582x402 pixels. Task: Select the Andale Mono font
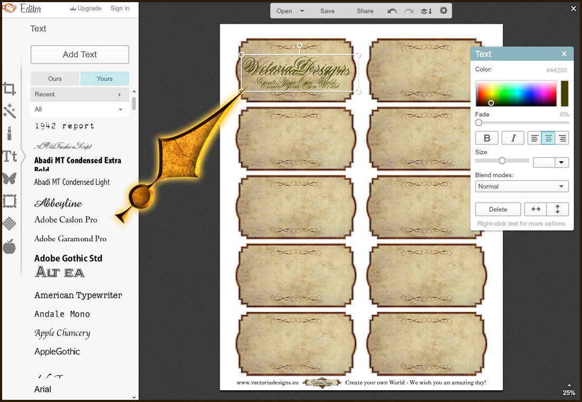(x=62, y=314)
